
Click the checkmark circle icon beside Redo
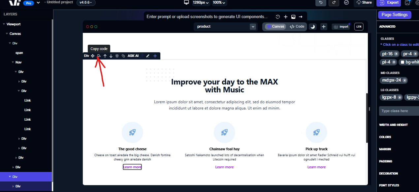346,2
